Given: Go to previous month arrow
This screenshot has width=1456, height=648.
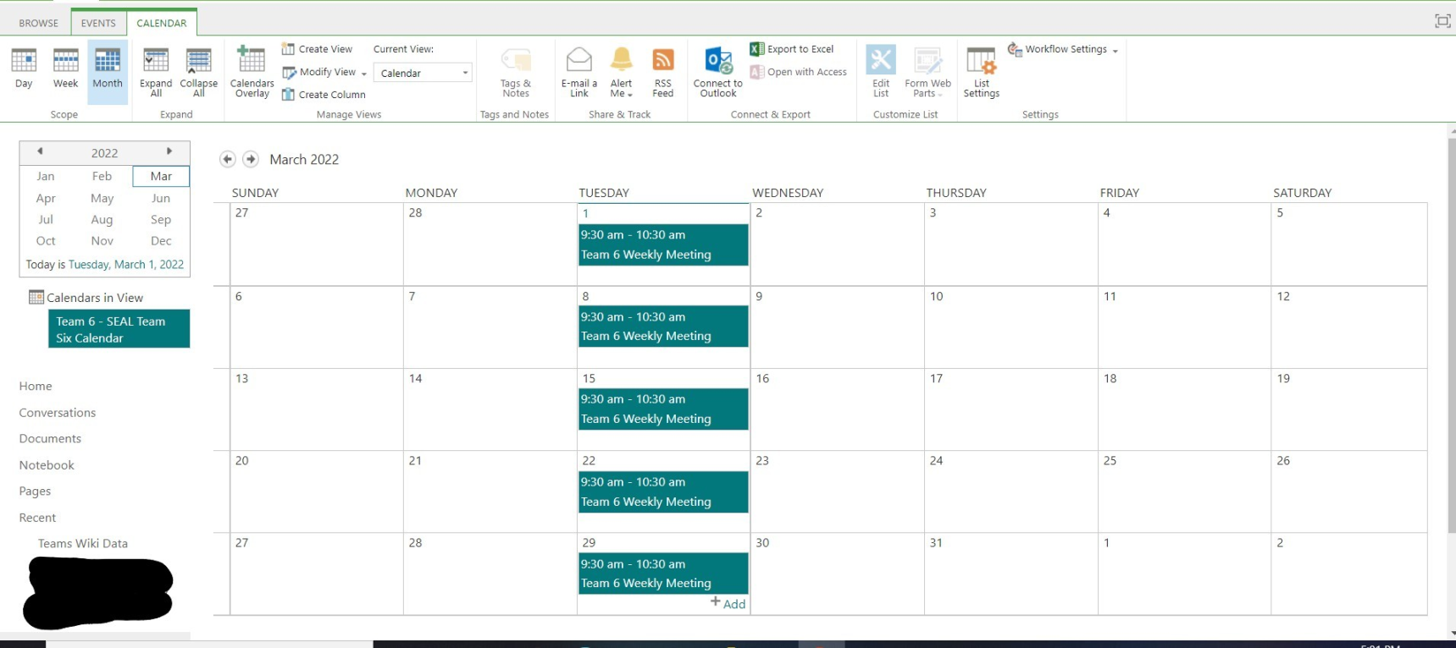Looking at the screenshot, I should (x=227, y=159).
